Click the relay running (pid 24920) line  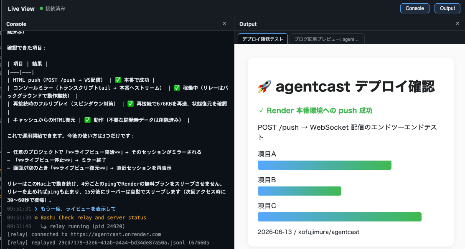pos(87,226)
